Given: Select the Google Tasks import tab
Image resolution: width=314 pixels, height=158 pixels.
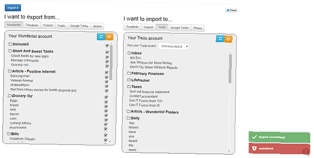Looking at the screenshot, I should 180,28.
